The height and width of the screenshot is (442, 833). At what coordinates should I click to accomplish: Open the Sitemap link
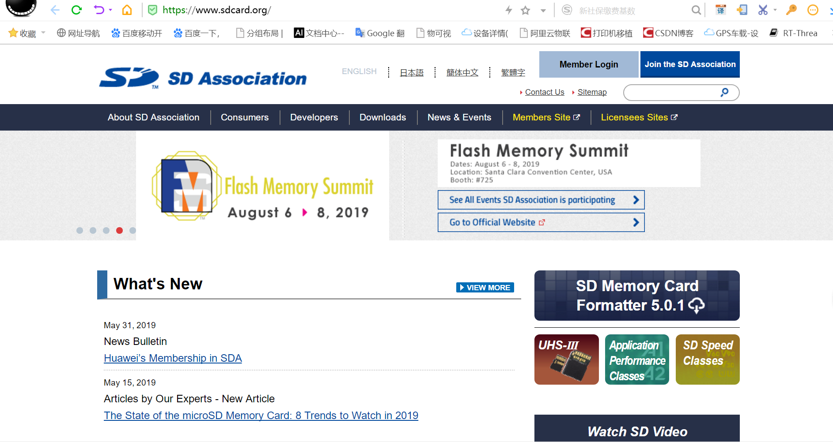pos(592,92)
